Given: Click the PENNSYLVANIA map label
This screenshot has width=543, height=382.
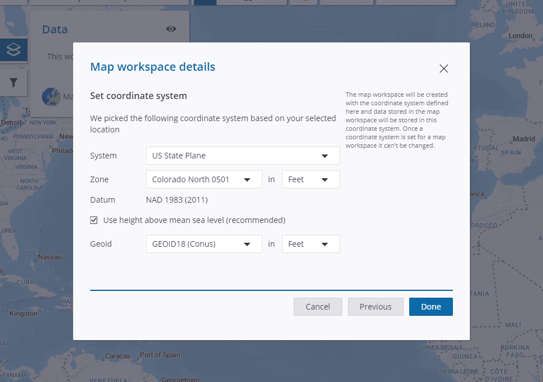Looking at the screenshot, I should (33, 136).
